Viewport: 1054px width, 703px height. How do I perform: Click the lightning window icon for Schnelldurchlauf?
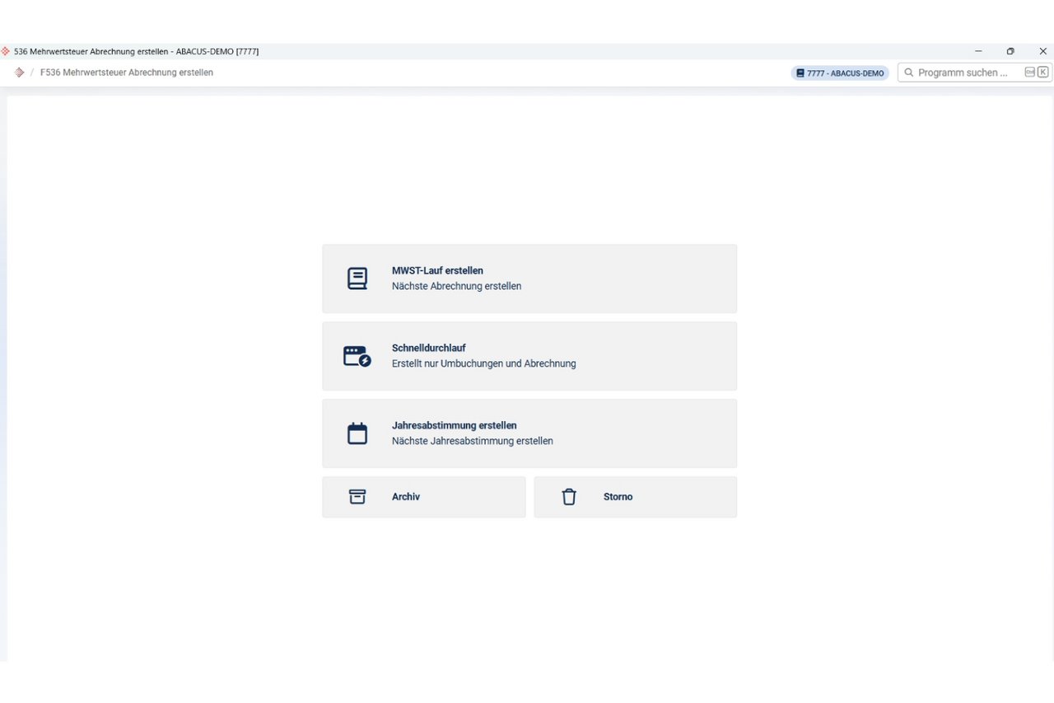(357, 356)
